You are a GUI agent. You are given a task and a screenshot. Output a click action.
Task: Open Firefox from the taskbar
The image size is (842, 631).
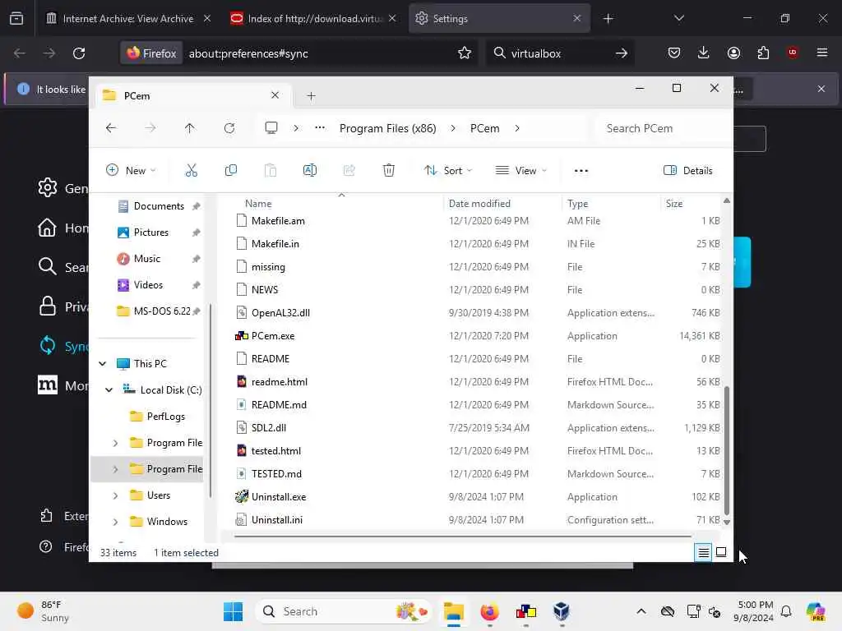pos(489,611)
